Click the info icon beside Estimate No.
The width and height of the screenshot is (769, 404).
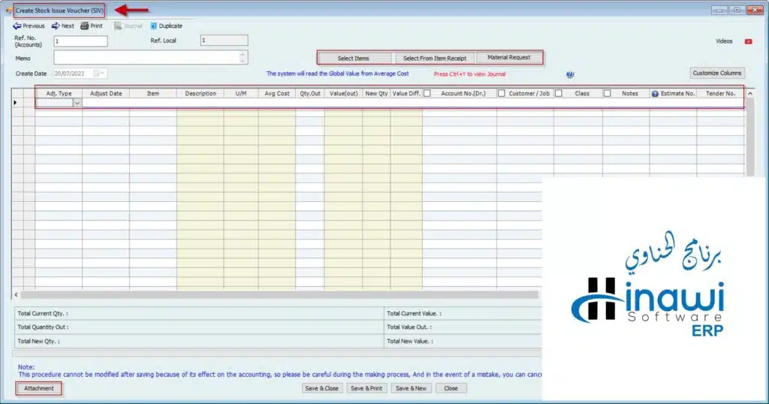click(655, 94)
